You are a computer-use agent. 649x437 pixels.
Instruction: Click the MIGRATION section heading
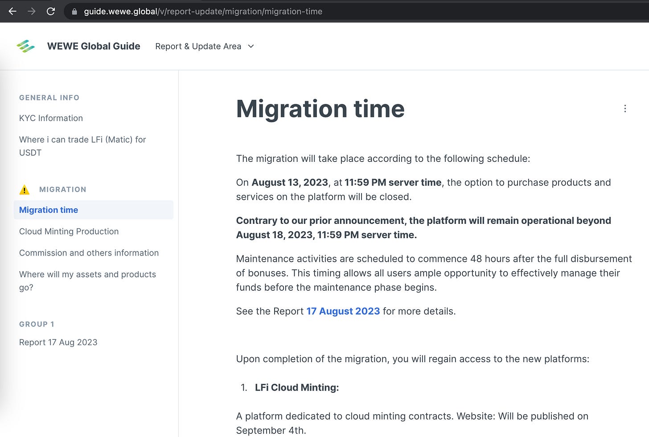point(63,190)
